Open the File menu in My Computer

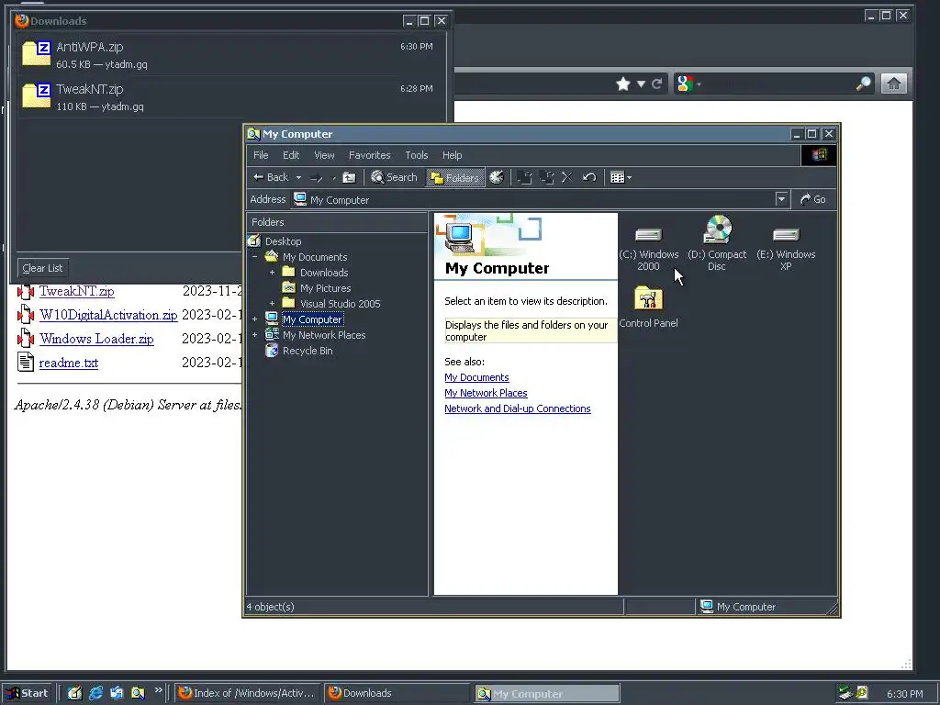[x=261, y=155]
